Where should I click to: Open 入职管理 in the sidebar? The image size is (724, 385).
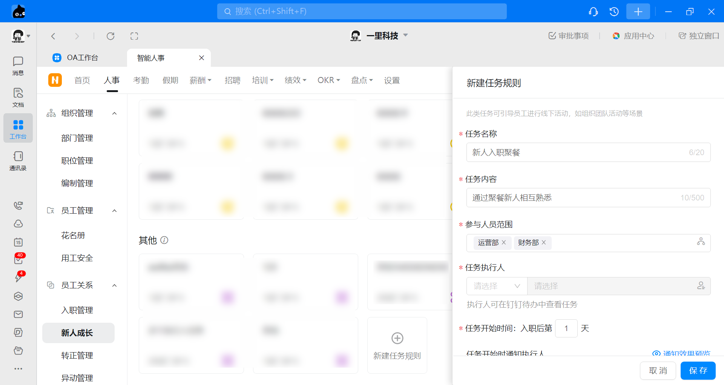pos(77,310)
